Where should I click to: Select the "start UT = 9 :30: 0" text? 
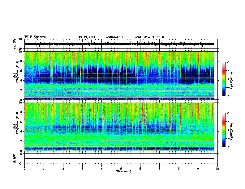(149, 37)
